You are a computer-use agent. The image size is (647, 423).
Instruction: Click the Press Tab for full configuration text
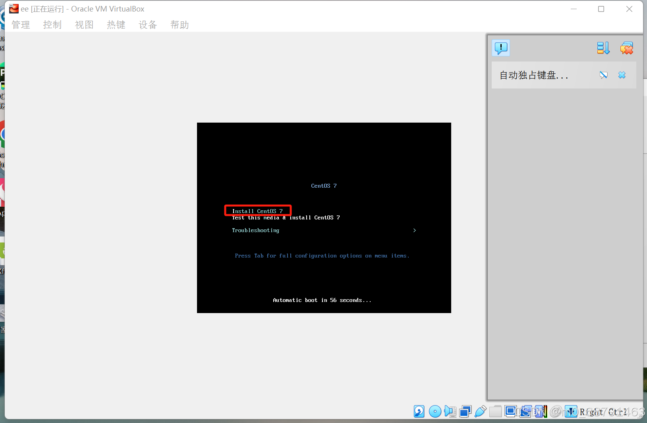(x=322, y=256)
